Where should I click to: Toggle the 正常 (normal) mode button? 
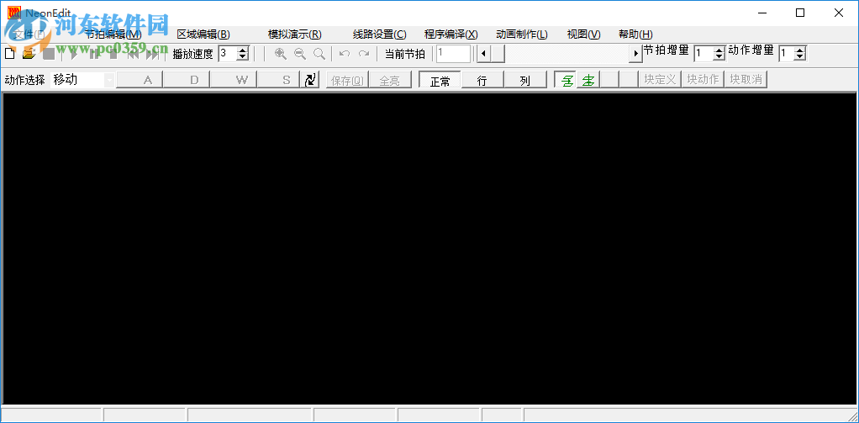pyautogui.click(x=440, y=80)
